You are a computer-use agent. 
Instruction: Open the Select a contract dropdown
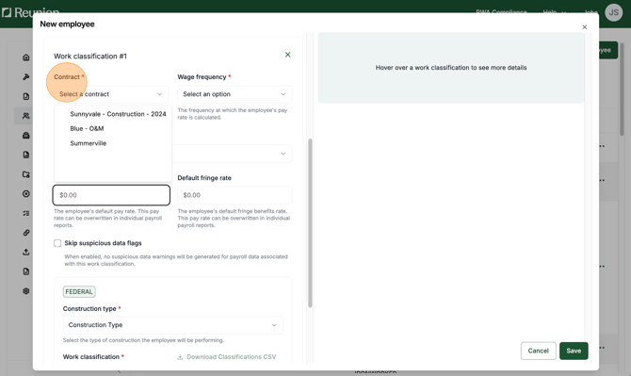111,94
